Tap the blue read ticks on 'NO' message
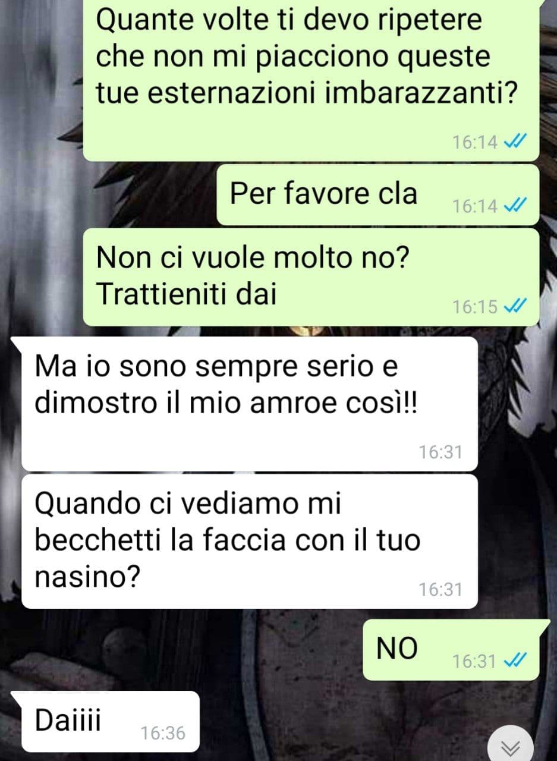557x761 pixels. click(512, 661)
